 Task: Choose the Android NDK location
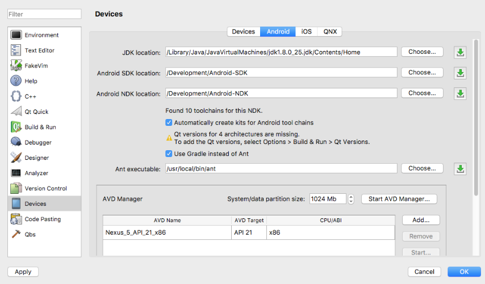(x=422, y=93)
